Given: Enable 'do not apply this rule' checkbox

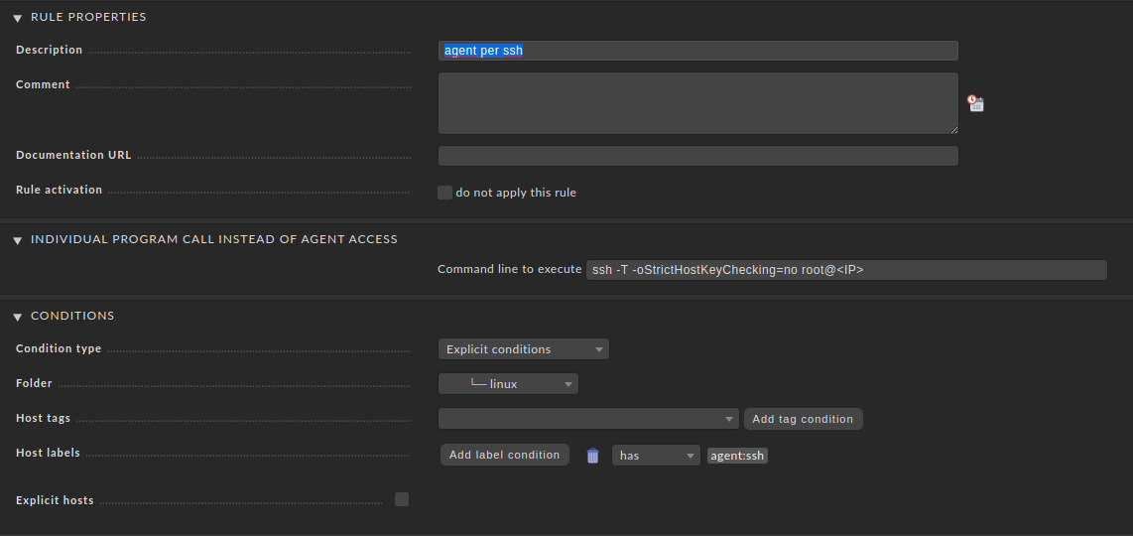Looking at the screenshot, I should click(x=444, y=193).
